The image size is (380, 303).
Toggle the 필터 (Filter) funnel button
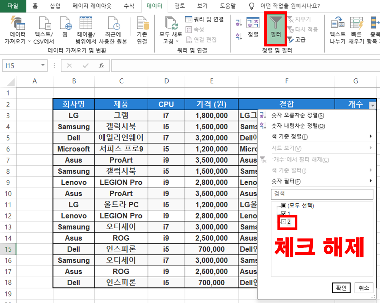click(275, 29)
